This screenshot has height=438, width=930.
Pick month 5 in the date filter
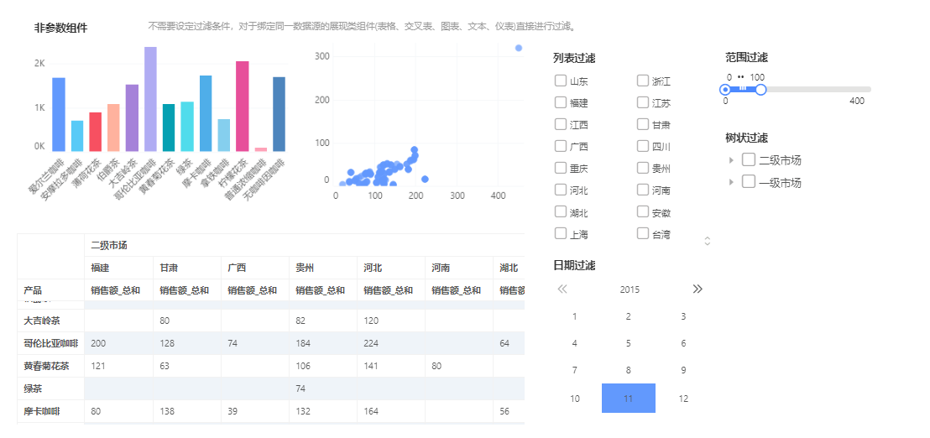628,343
